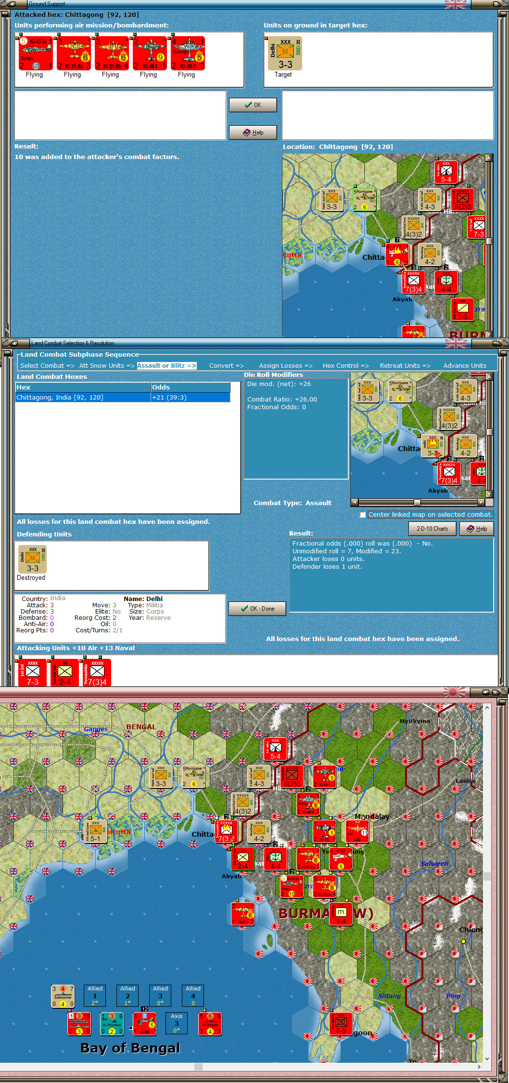Click the OK - Done button

coord(257,608)
